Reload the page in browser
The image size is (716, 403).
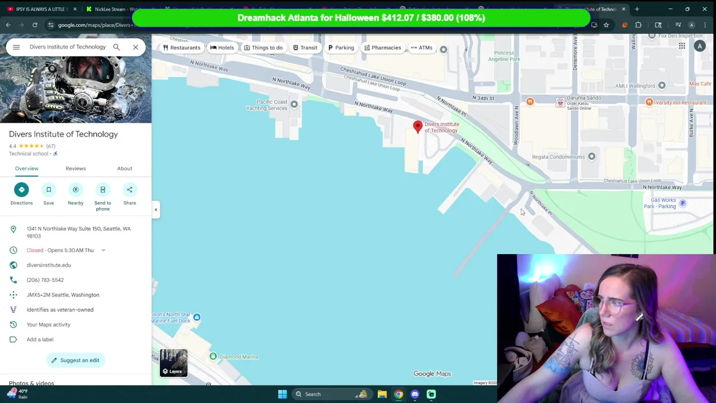[35, 25]
